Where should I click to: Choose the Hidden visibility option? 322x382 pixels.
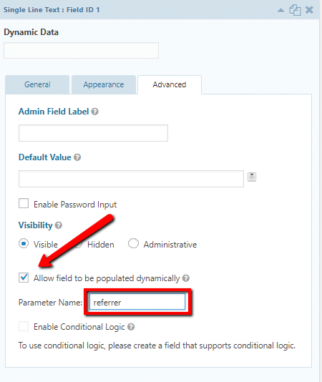[x=78, y=243]
